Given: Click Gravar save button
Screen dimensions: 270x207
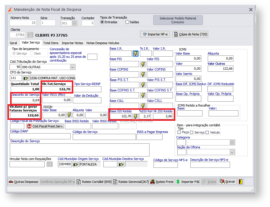Looking at the screenshot, I should click(x=227, y=181).
